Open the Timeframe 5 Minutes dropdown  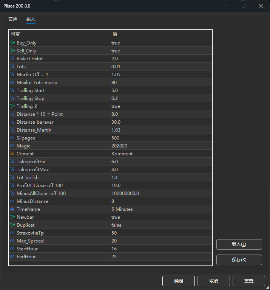[122, 209]
